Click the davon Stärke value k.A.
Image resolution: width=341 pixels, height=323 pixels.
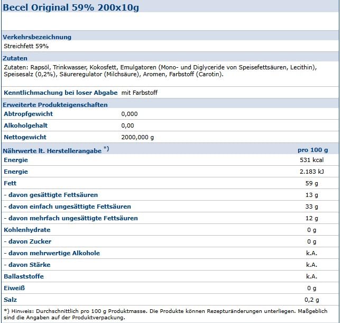click(x=311, y=265)
